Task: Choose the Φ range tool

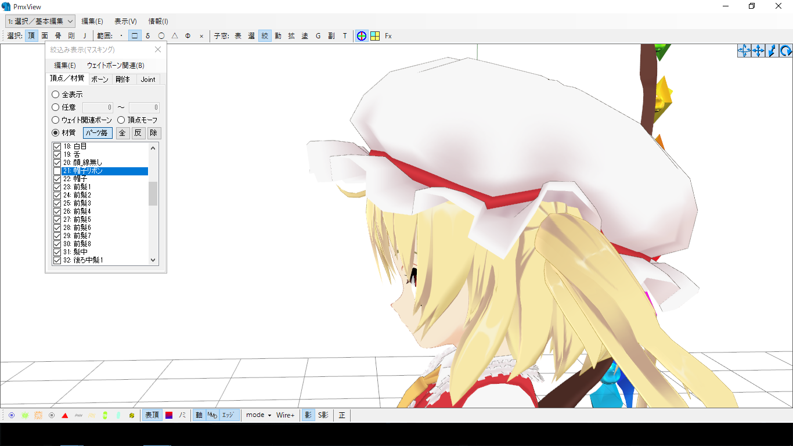Action: pos(188,36)
